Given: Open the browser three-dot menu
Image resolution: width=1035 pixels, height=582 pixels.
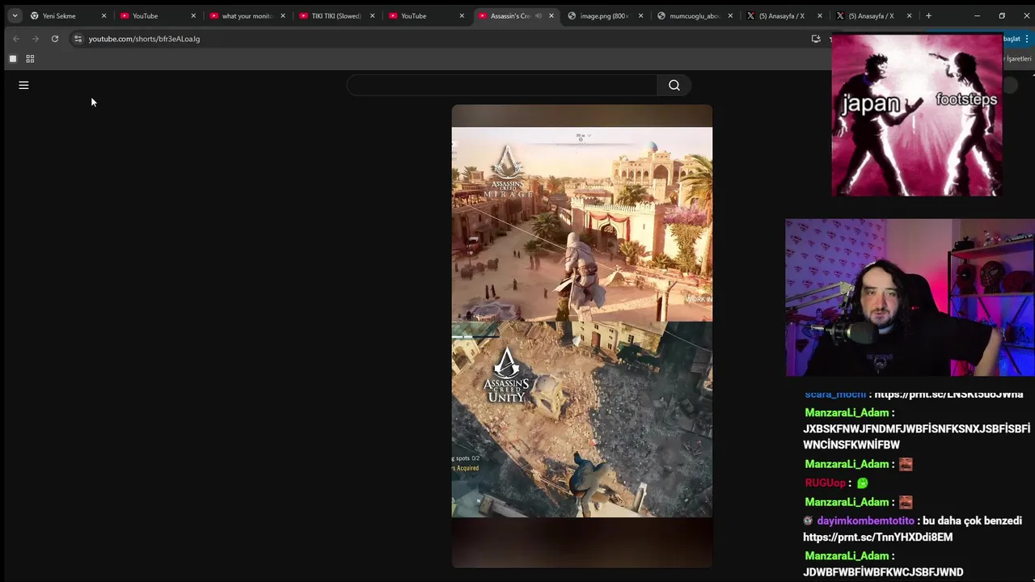Looking at the screenshot, I should (x=1027, y=39).
